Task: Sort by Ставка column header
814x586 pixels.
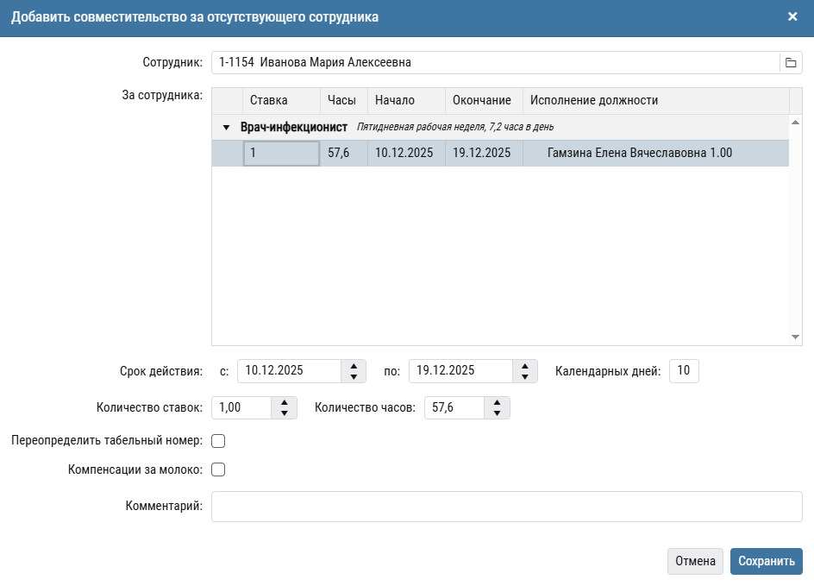Action: tap(281, 101)
